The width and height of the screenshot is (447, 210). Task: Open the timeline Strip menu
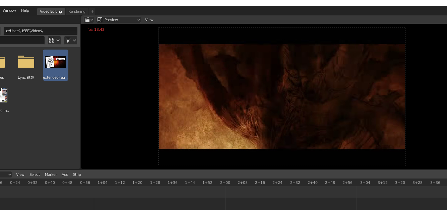click(x=77, y=174)
